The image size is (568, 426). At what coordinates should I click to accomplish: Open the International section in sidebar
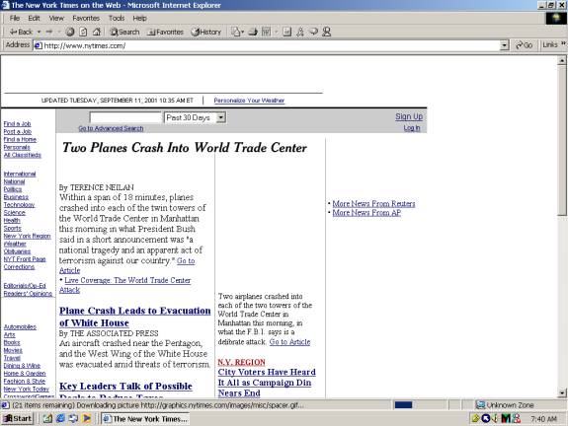[20, 174]
